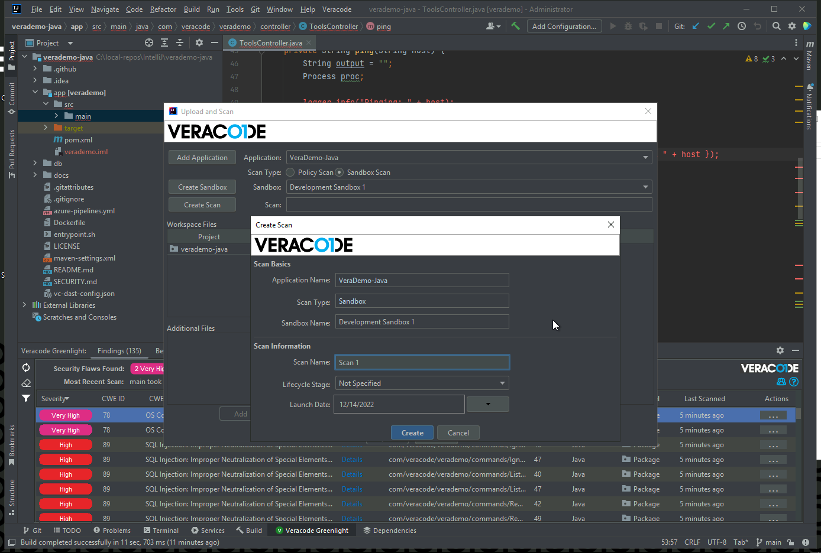This screenshot has width=821, height=553.
Task: Open the Navigate menu
Action: (x=105, y=9)
